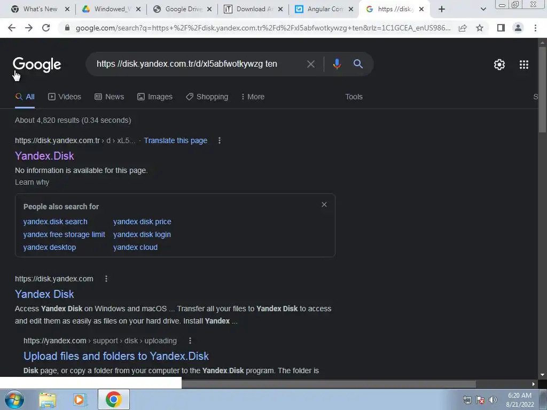Screen dimensions: 547x410
Task: Click the horizontal scrollbar right arrow
Action: coord(534,384)
